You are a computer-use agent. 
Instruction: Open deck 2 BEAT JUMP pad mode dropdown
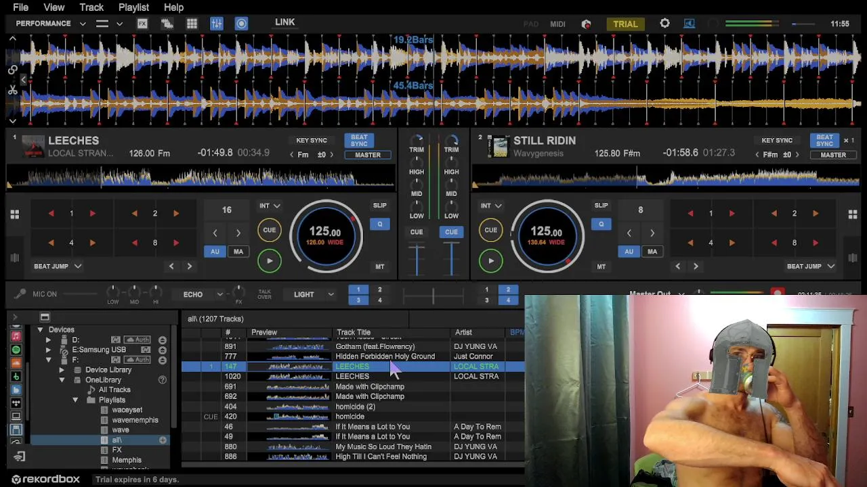pos(811,266)
